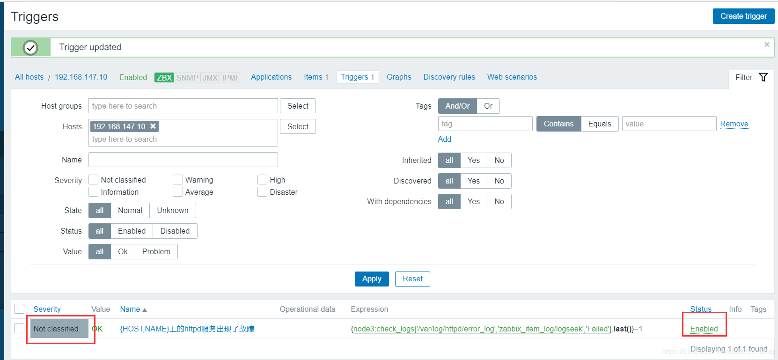Click Select next to Host groups
This screenshot has height=360, width=778.
click(x=298, y=106)
